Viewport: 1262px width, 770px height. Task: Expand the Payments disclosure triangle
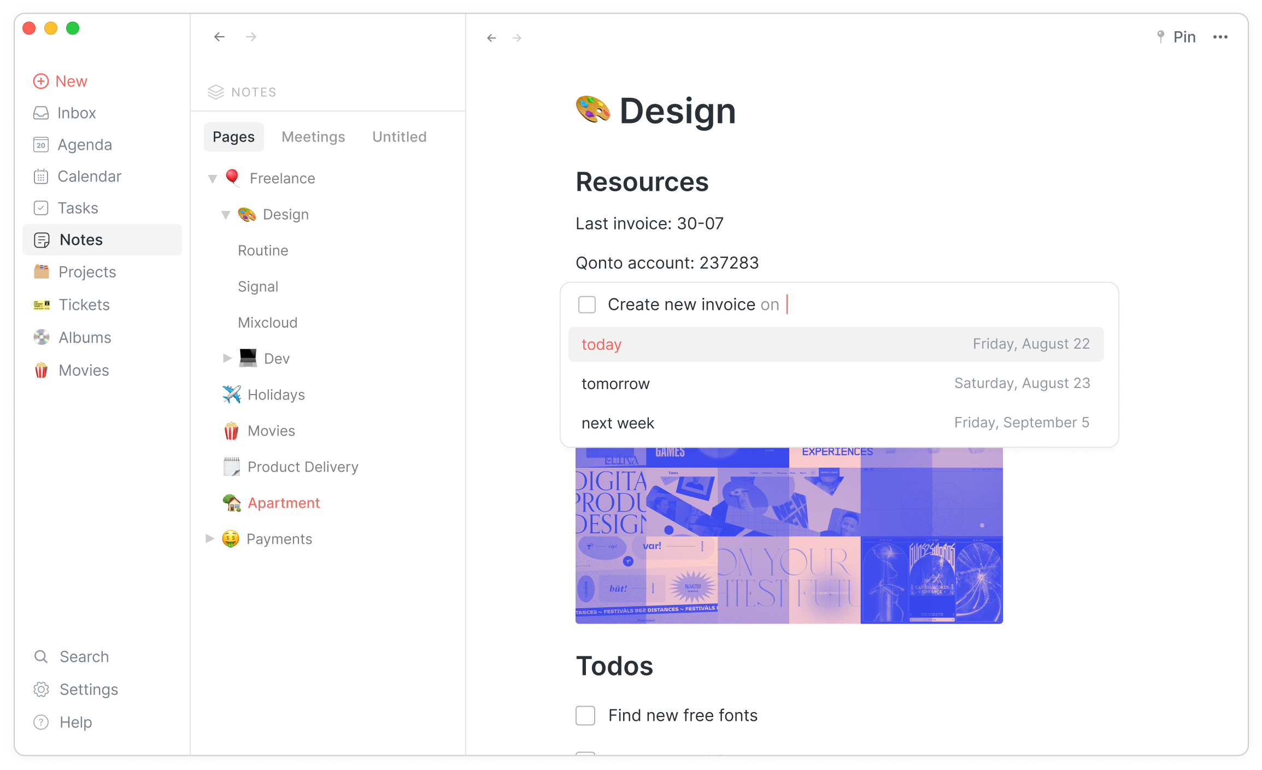pos(210,539)
